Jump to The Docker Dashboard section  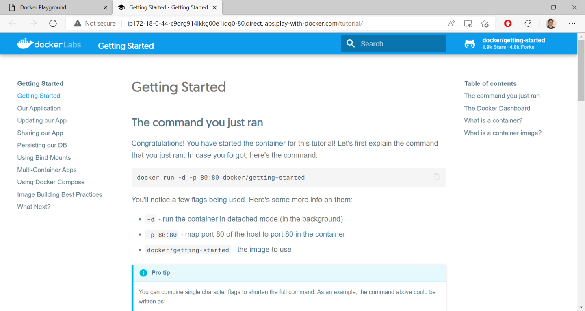coord(497,108)
